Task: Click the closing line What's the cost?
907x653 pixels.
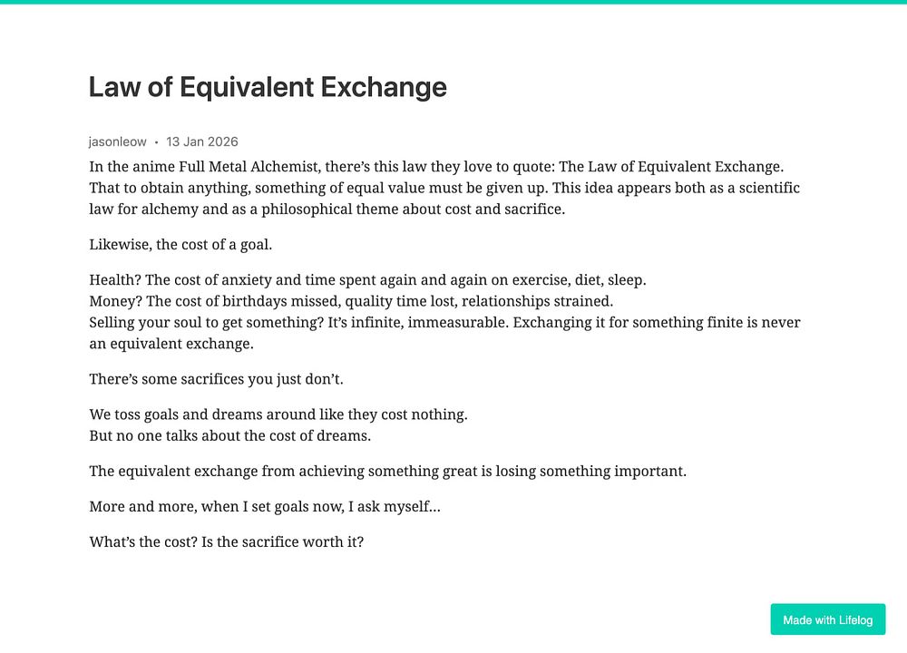Action: [x=226, y=542]
